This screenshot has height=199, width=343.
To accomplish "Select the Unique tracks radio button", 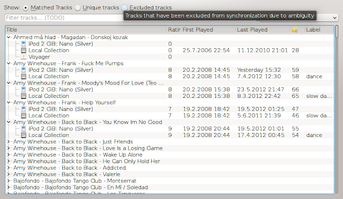I will coord(77,8).
